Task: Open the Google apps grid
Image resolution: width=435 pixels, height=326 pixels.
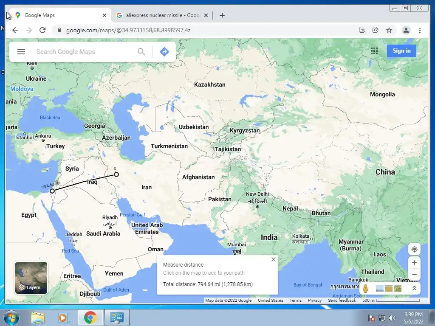Action: point(374,51)
